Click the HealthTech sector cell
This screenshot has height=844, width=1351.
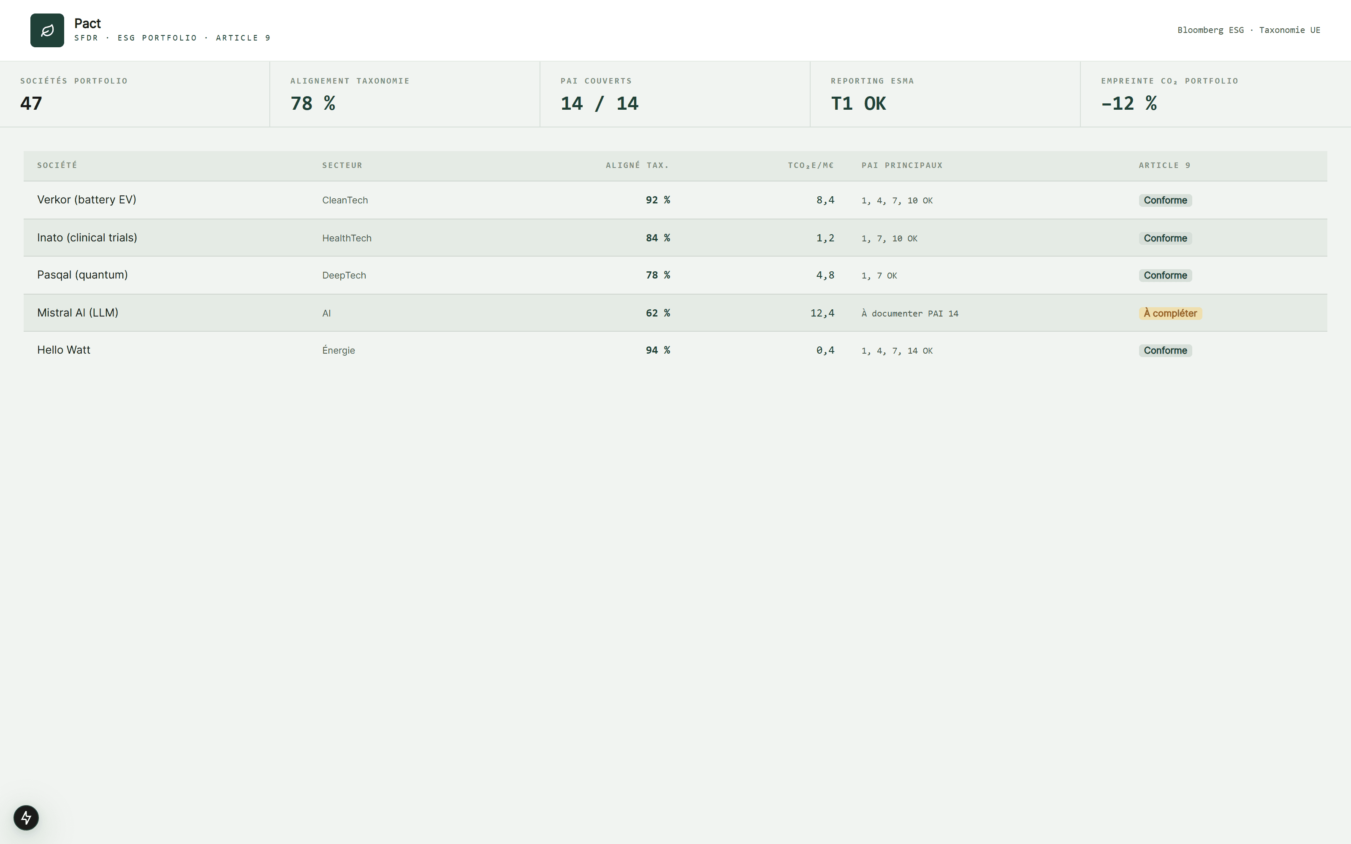pyautogui.click(x=347, y=238)
